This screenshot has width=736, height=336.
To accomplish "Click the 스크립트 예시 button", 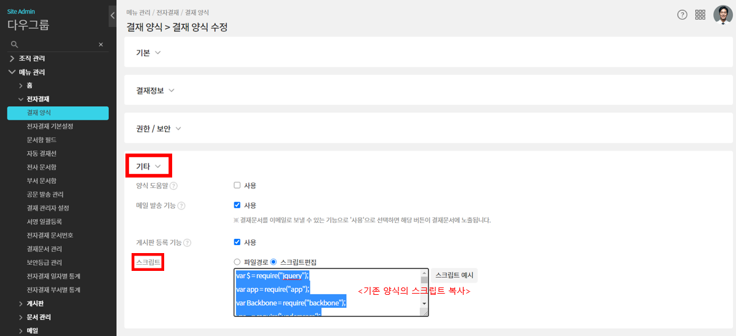I will click(454, 276).
